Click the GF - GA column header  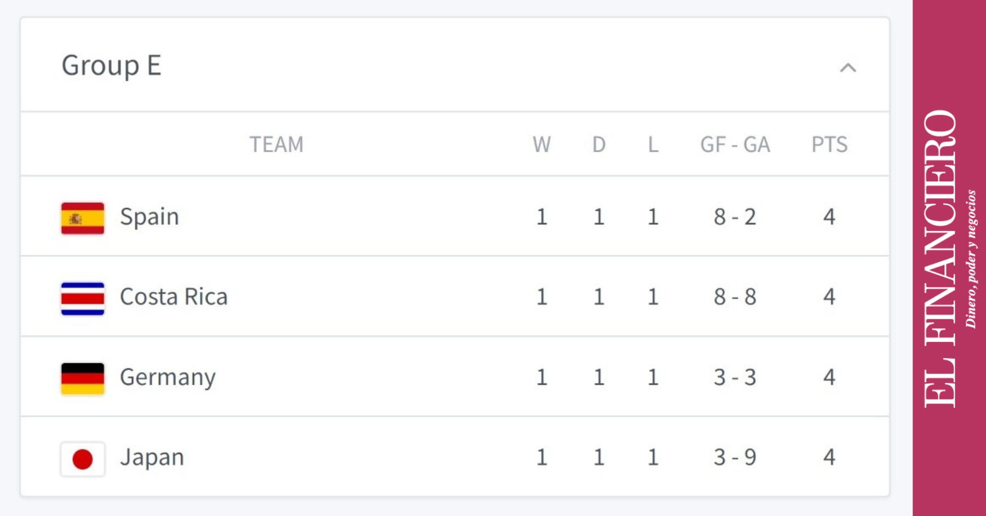tap(735, 145)
